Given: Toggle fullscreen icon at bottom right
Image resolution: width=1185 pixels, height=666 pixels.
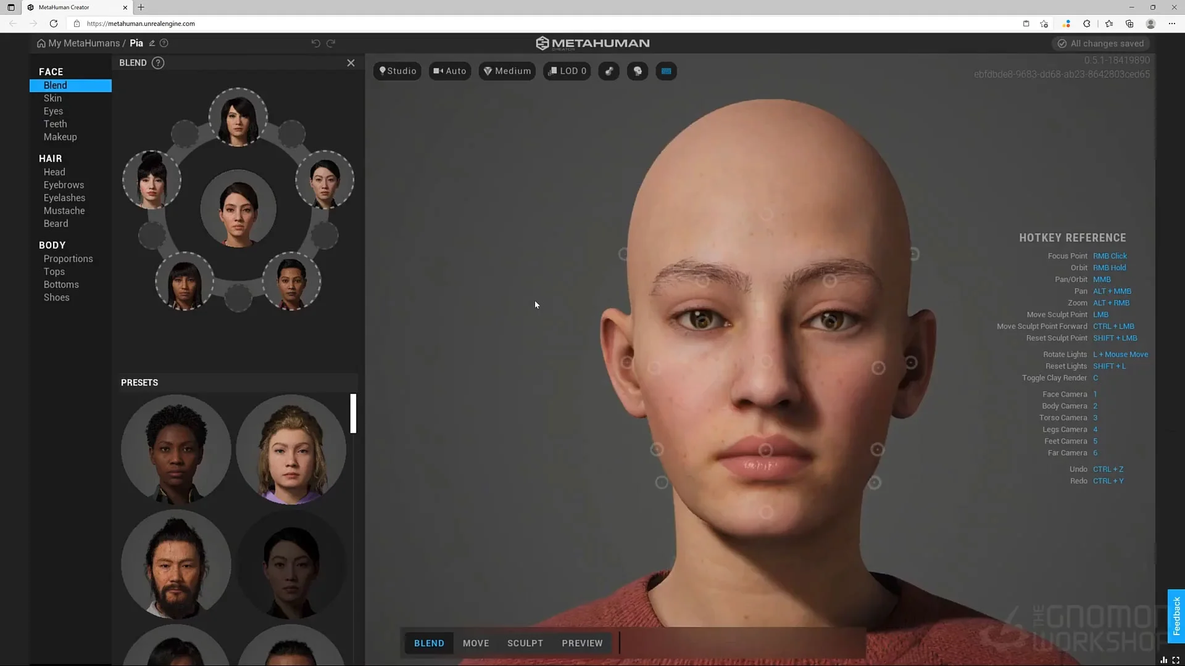Looking at the screenshot, I should point(1176,660).
